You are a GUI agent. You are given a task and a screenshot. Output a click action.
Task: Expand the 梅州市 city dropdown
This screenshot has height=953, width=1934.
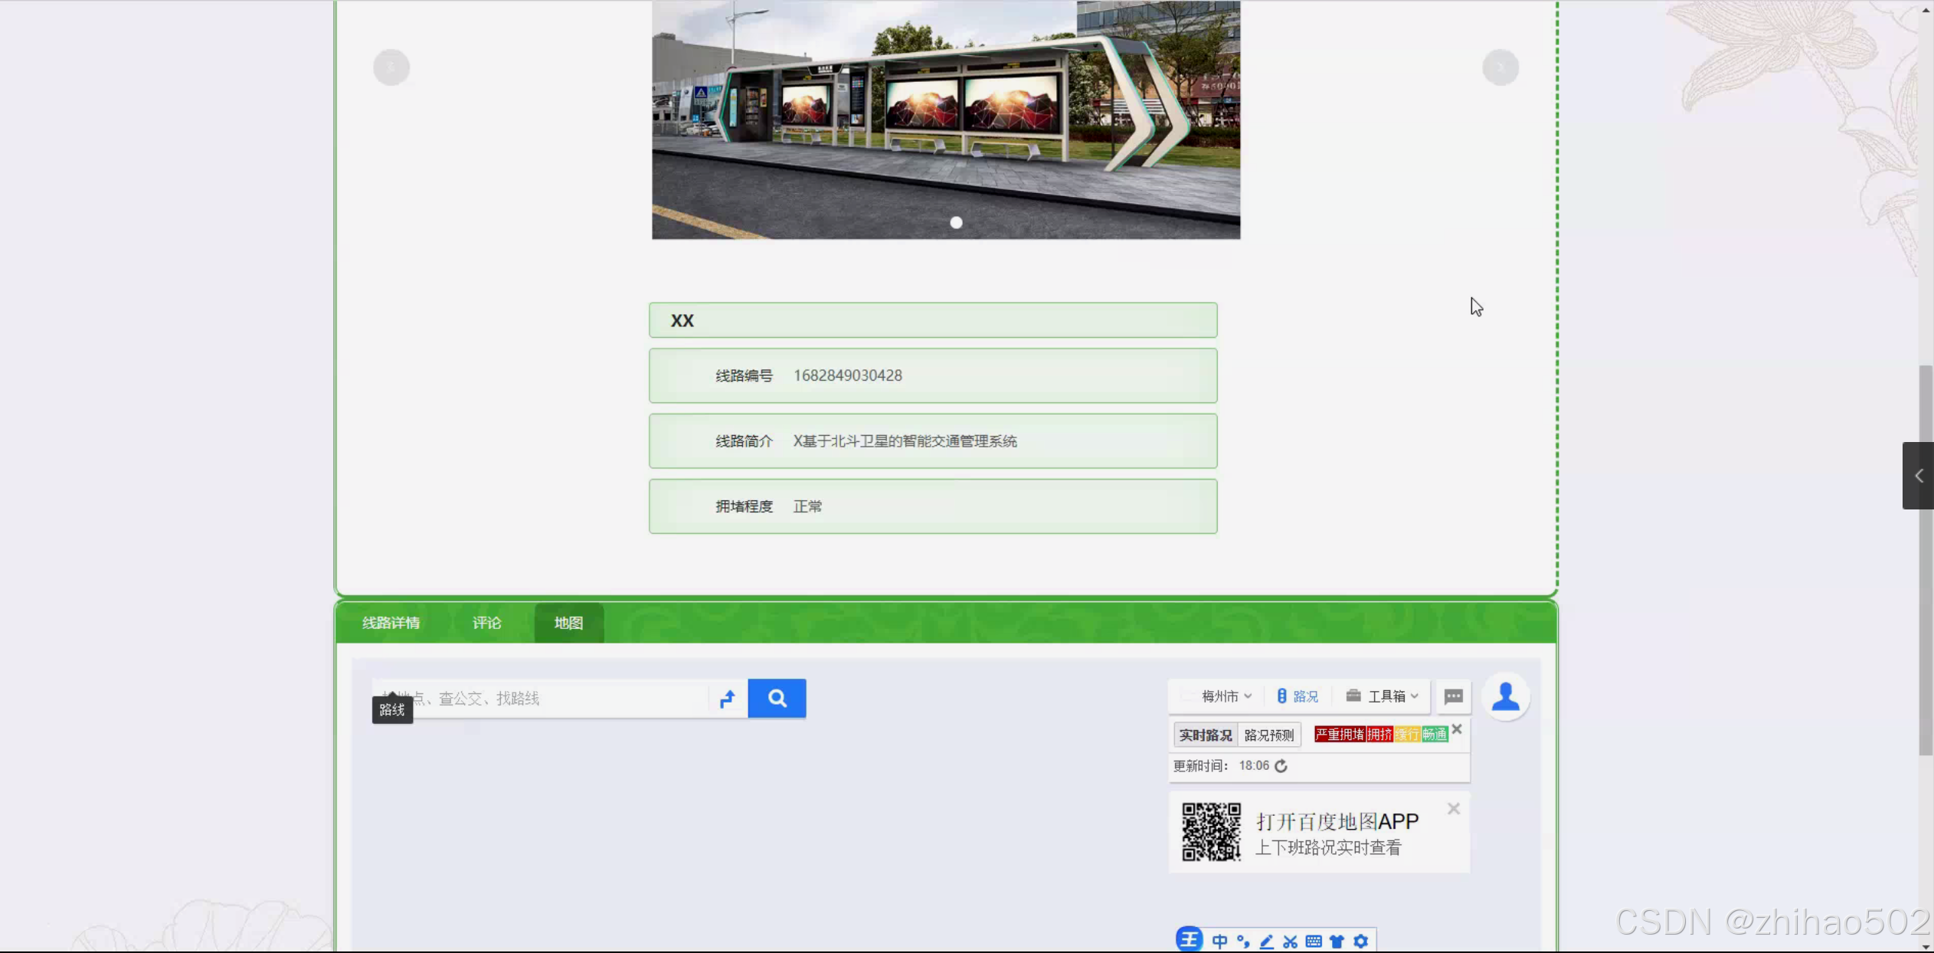pos(1226,696)
